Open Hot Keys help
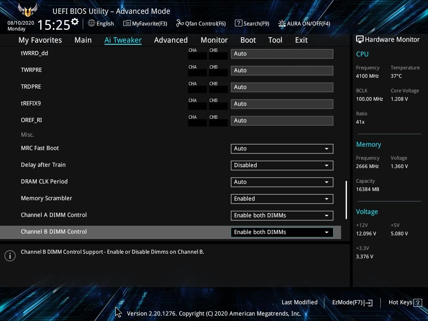 coord(405,303)
